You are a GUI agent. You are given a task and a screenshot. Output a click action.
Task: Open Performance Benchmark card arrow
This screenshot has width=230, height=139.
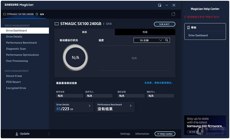[x=131, y=106]
